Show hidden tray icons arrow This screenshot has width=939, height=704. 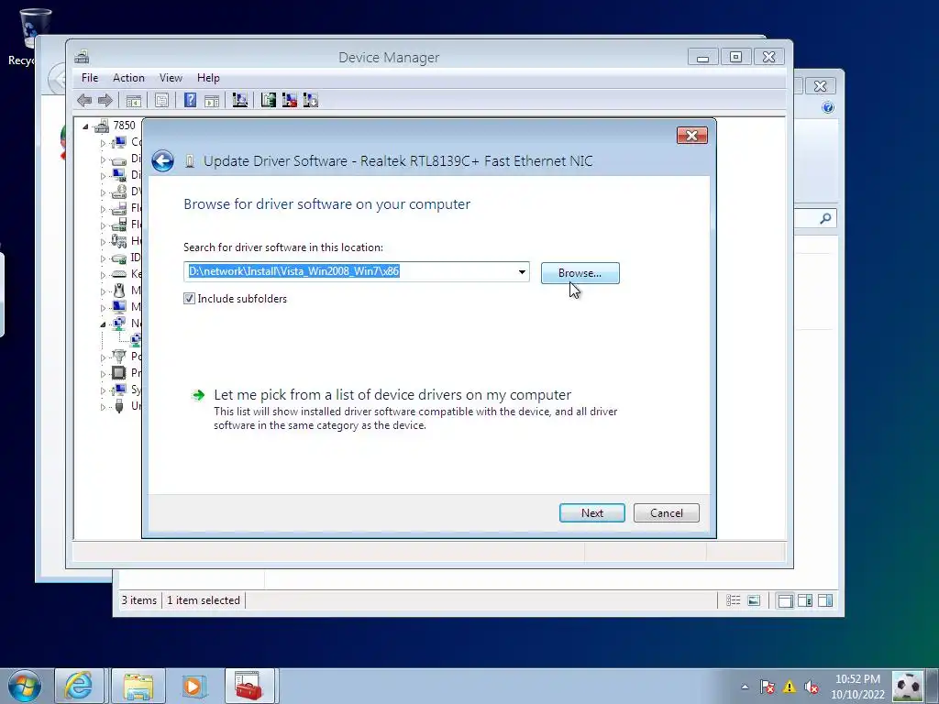(745, 687)
